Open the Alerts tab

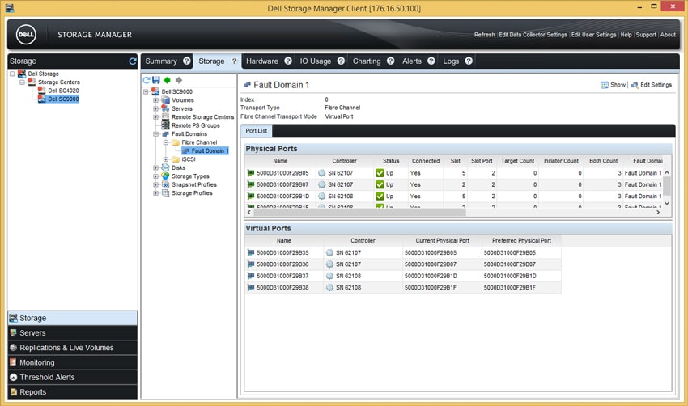(x=411, y=61)
